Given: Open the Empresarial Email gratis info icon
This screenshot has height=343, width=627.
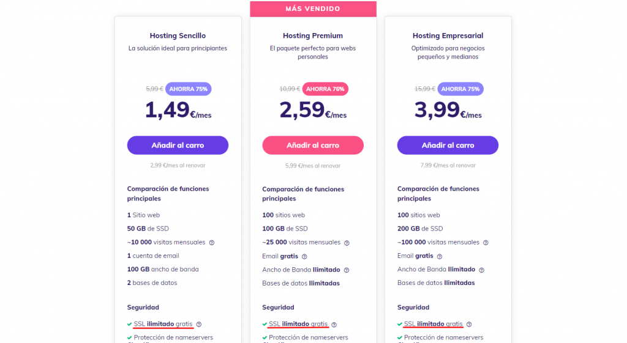Looking at the screenshot, I should (x=440, y=257).
